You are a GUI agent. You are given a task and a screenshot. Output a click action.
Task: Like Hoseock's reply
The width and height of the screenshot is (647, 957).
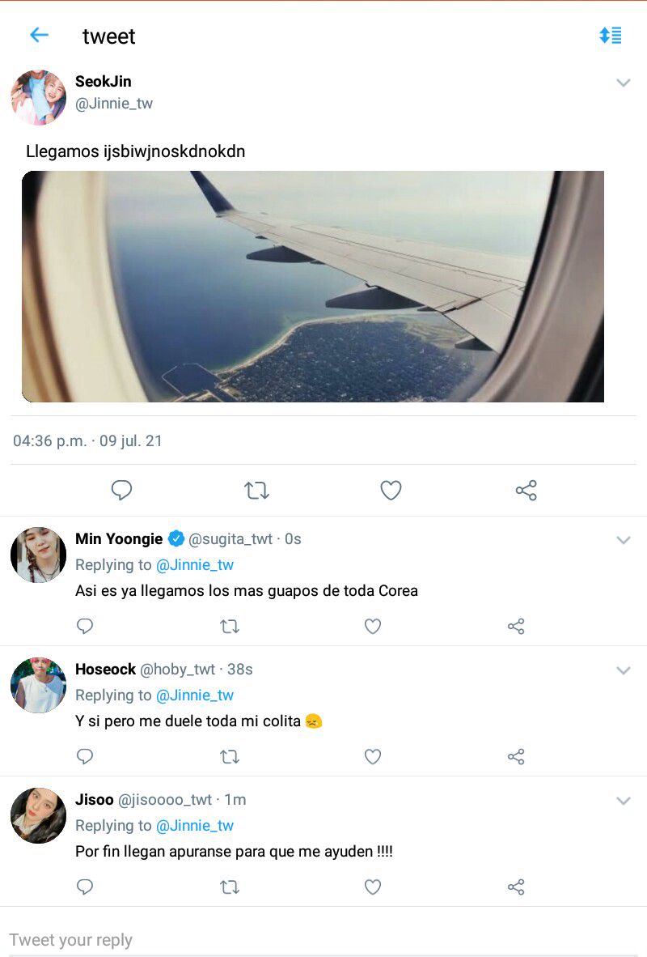coord(373,757)
